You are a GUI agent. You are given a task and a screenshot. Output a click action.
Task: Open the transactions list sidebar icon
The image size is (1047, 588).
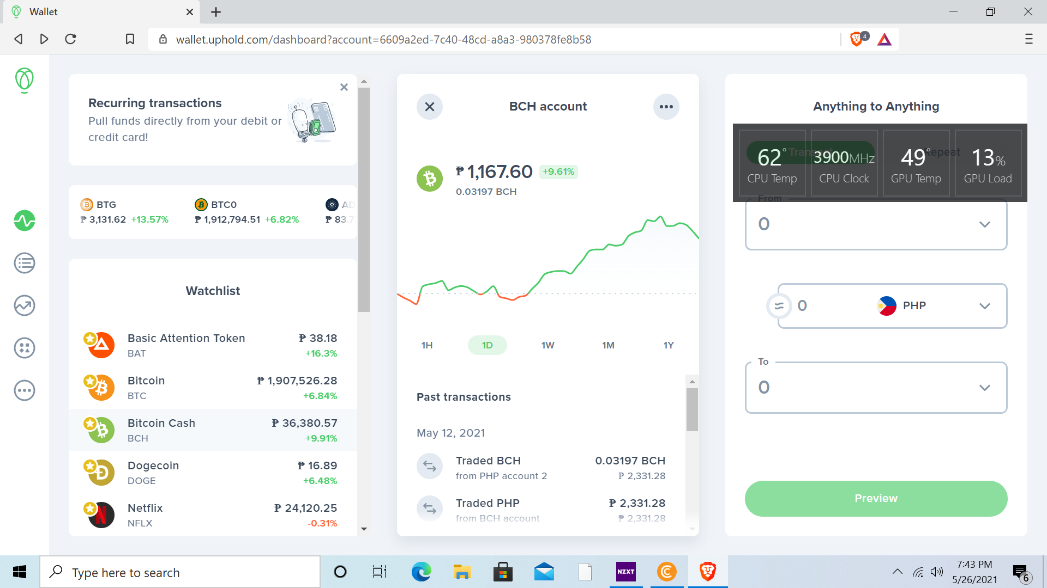point(25,263)
